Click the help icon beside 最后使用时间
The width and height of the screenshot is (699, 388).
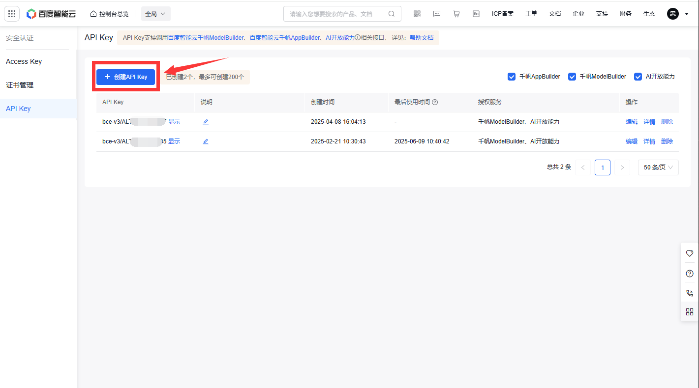click(x=435, y=102)
